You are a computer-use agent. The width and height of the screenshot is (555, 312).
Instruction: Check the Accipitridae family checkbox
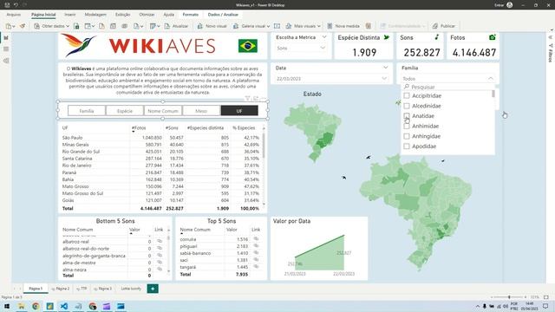[407, 95]
